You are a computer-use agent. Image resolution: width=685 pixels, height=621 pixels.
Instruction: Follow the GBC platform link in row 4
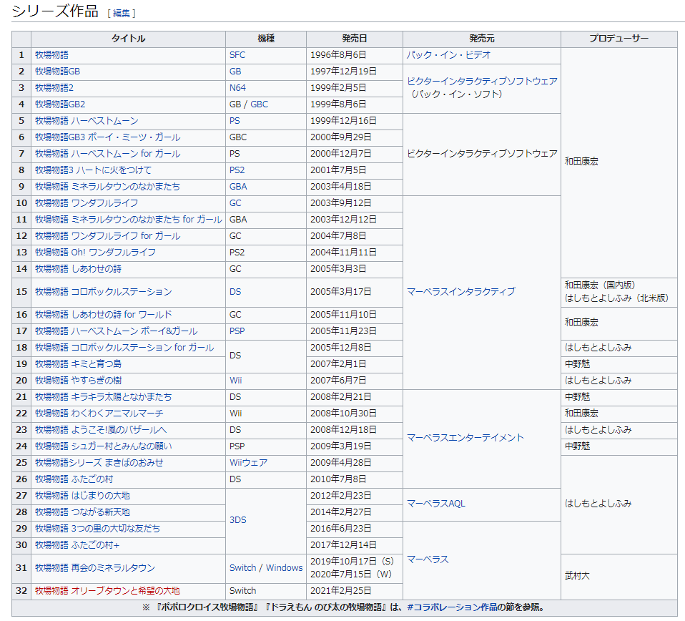tap(259, 104)
